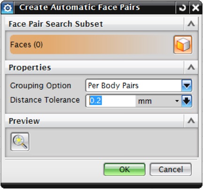Click the Cancel button

171,169
